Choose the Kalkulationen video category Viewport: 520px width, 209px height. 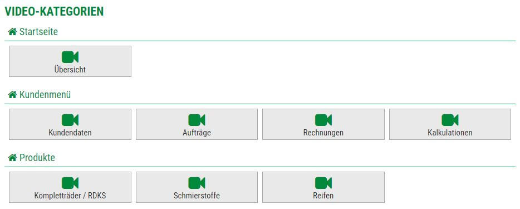pos(450,124)
